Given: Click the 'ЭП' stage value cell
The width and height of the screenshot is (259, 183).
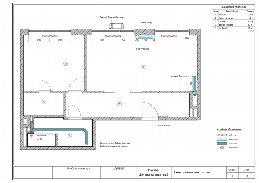Looking at the screenshot, I should pyautogui.click(x=233, y=176).
